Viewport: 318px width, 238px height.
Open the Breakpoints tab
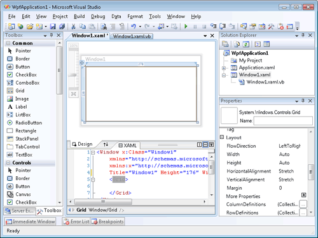pyautogui.click(x=107, y=221)
